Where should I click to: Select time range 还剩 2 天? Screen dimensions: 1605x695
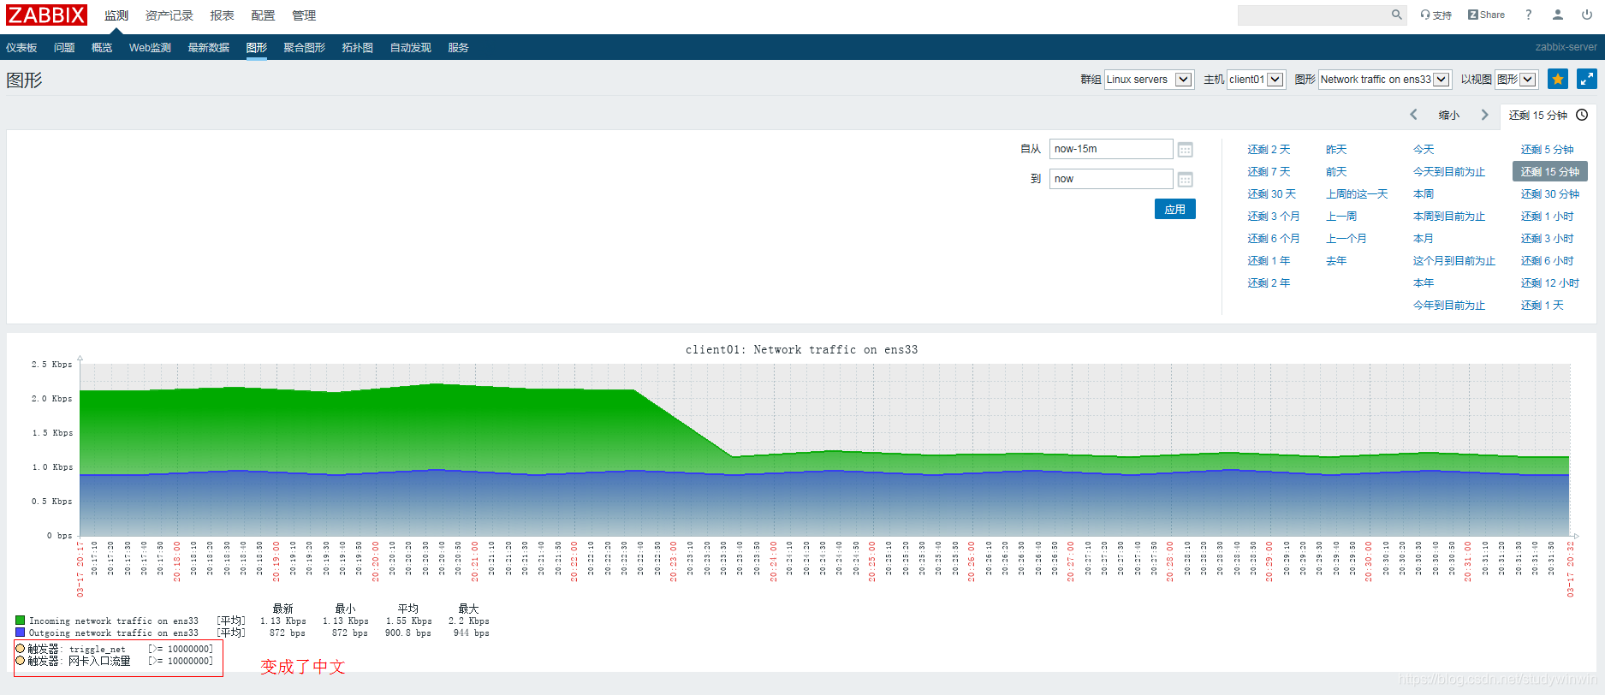pos(1269,149)
